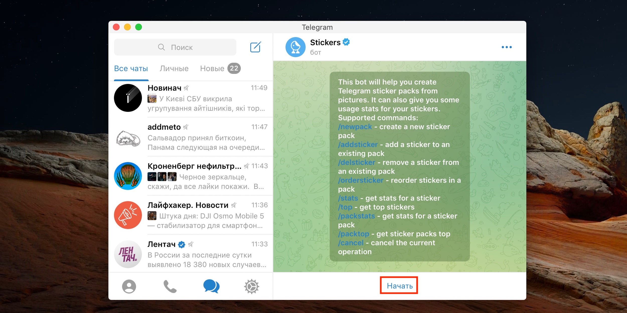This screenshot has height=313, width=627.
Task: Click the photo thumbnails in Кроненберг preview
Action: [162, 177]
